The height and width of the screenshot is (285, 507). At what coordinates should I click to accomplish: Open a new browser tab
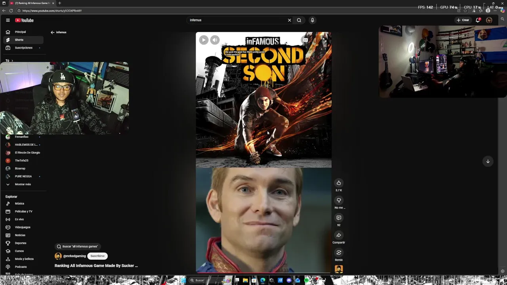click(x=59, y=3)
